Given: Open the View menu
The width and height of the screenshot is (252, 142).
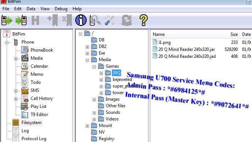Looking at the screenshot, I should pyautogui.click(x=45, y=9).
